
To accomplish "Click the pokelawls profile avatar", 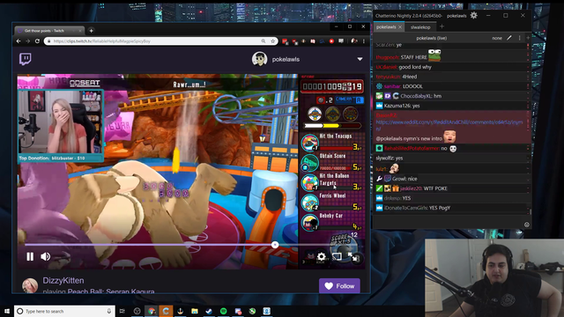I will 259,59.
